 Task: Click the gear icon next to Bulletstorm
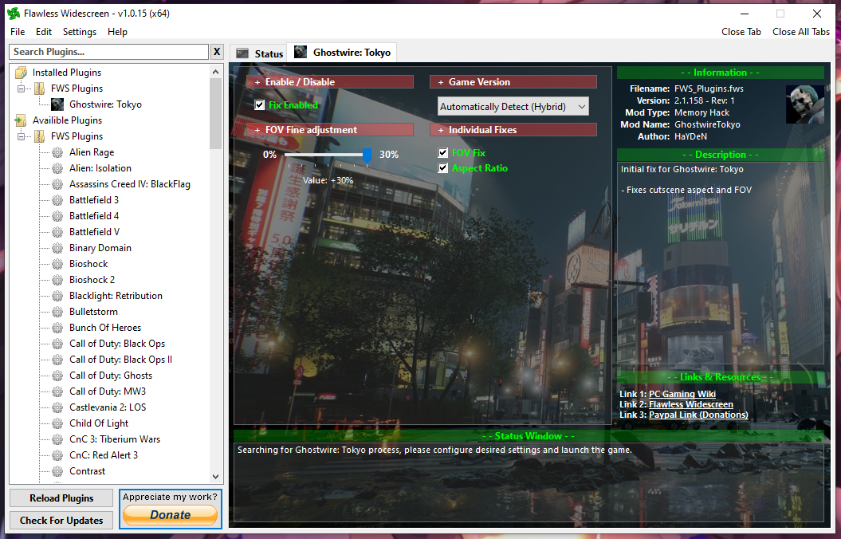57,312
